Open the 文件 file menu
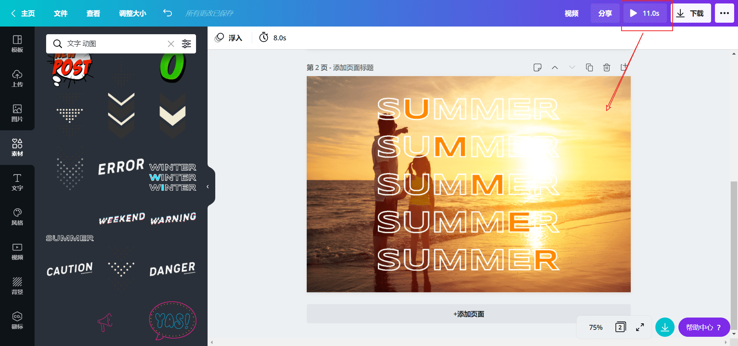Image resolution: width=738 pixels, height=346 pixels. tap(61, 13)
